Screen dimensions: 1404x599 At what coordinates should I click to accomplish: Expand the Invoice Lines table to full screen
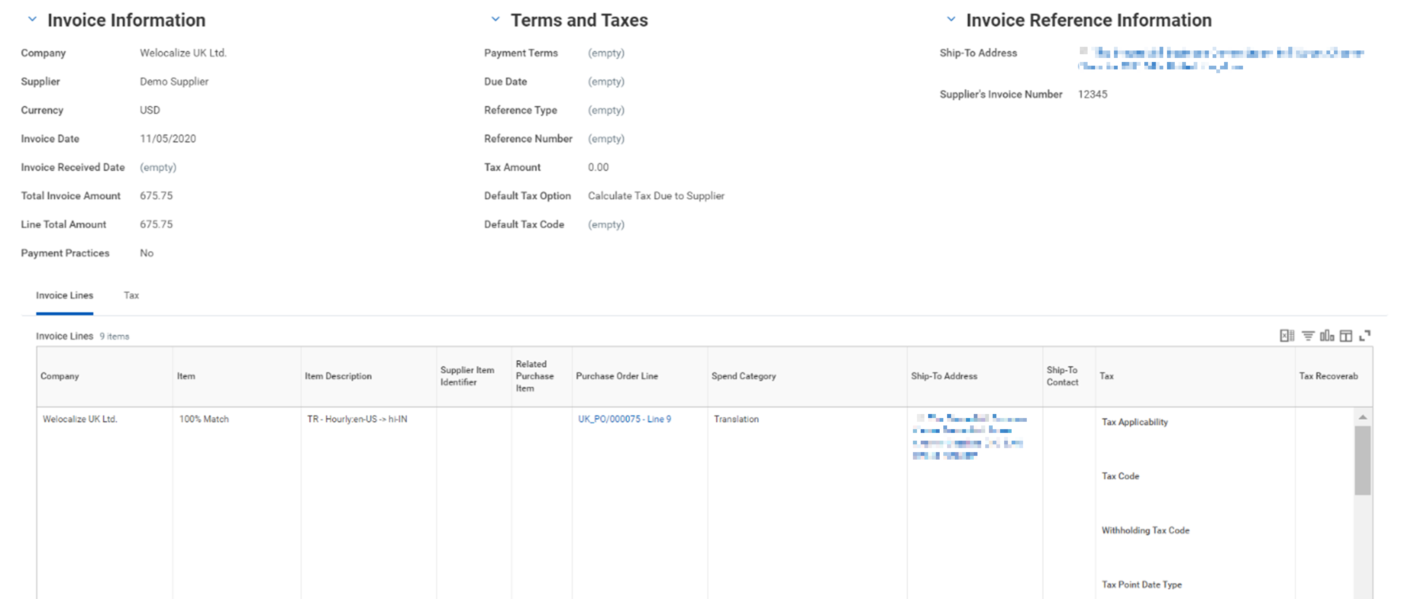tap(1365, 335)
